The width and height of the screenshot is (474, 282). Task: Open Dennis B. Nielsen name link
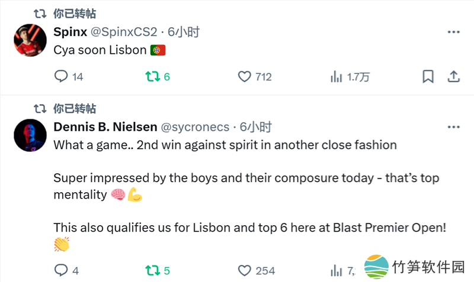pyautogui.click(x=104, y=127)
